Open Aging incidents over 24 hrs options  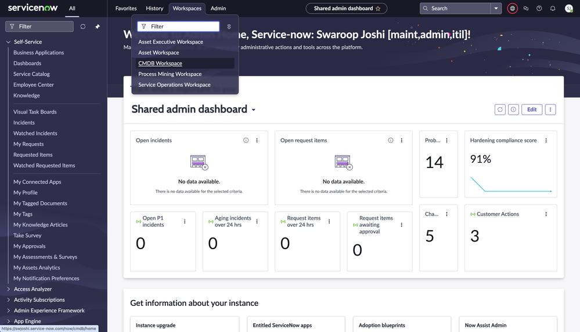coord(257,221)
